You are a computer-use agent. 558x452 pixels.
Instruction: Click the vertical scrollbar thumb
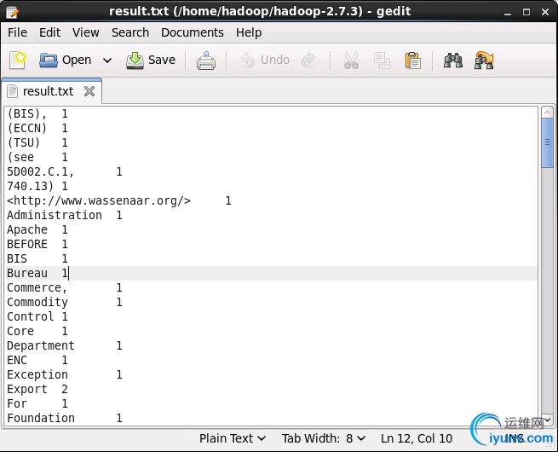pos(547,142)
